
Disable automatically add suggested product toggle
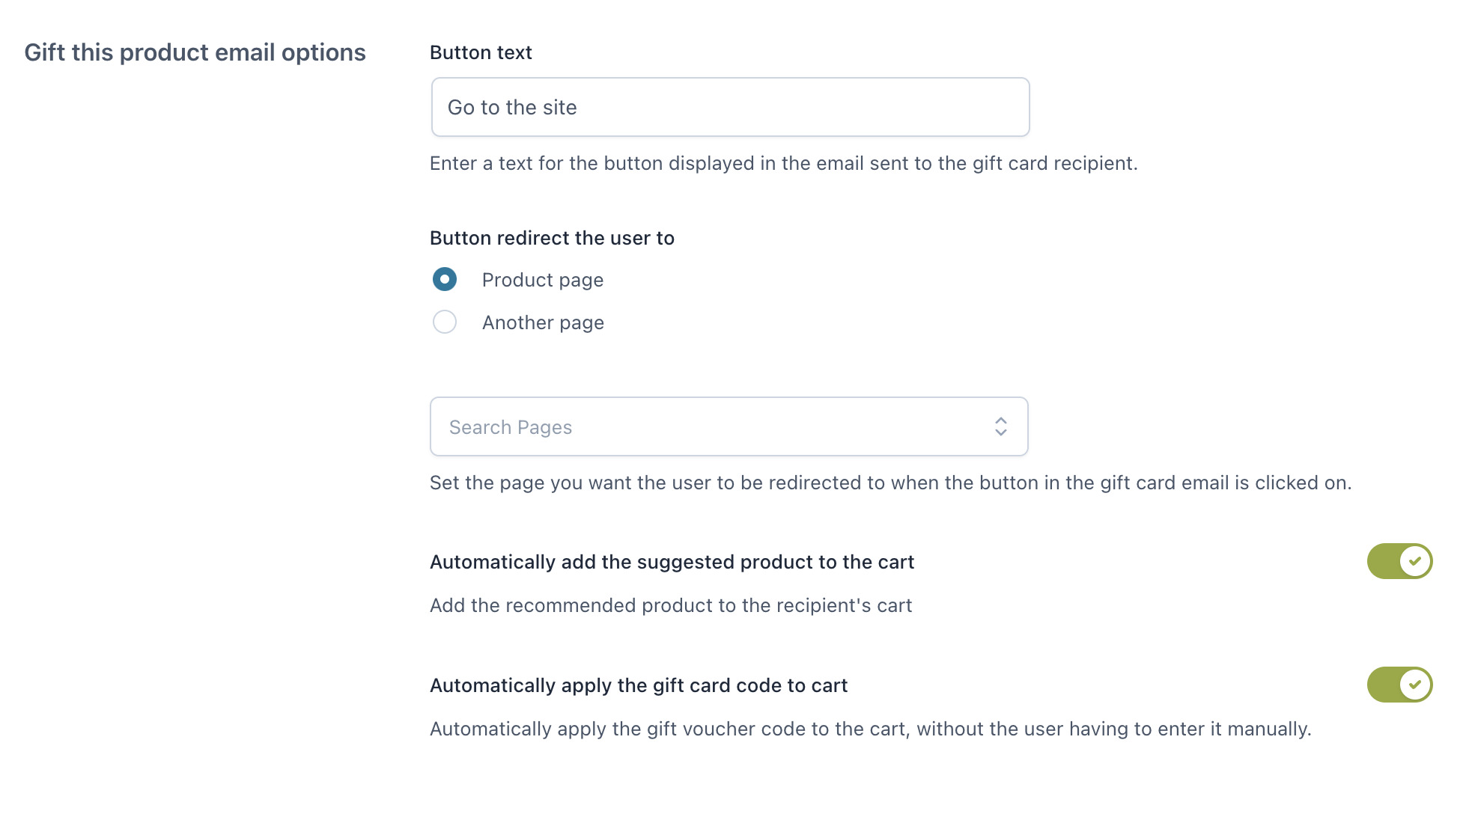point(1399,561)
